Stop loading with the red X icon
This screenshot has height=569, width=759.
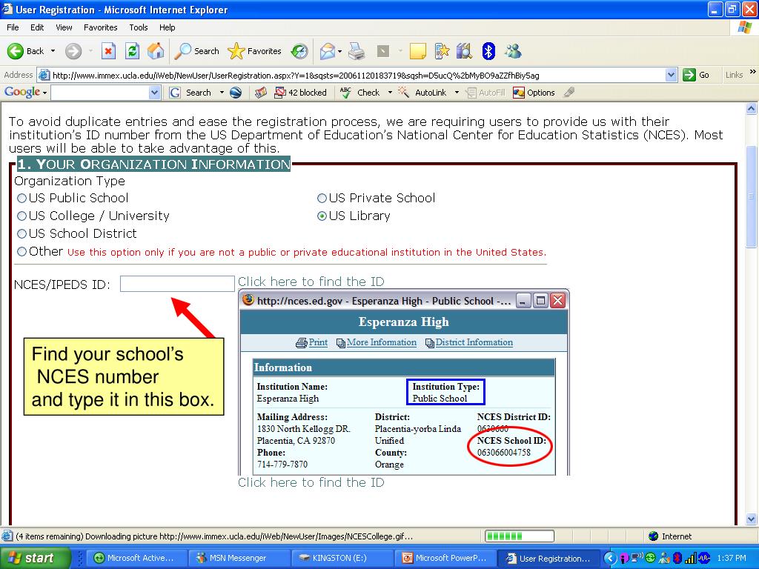tap(108, 51)
